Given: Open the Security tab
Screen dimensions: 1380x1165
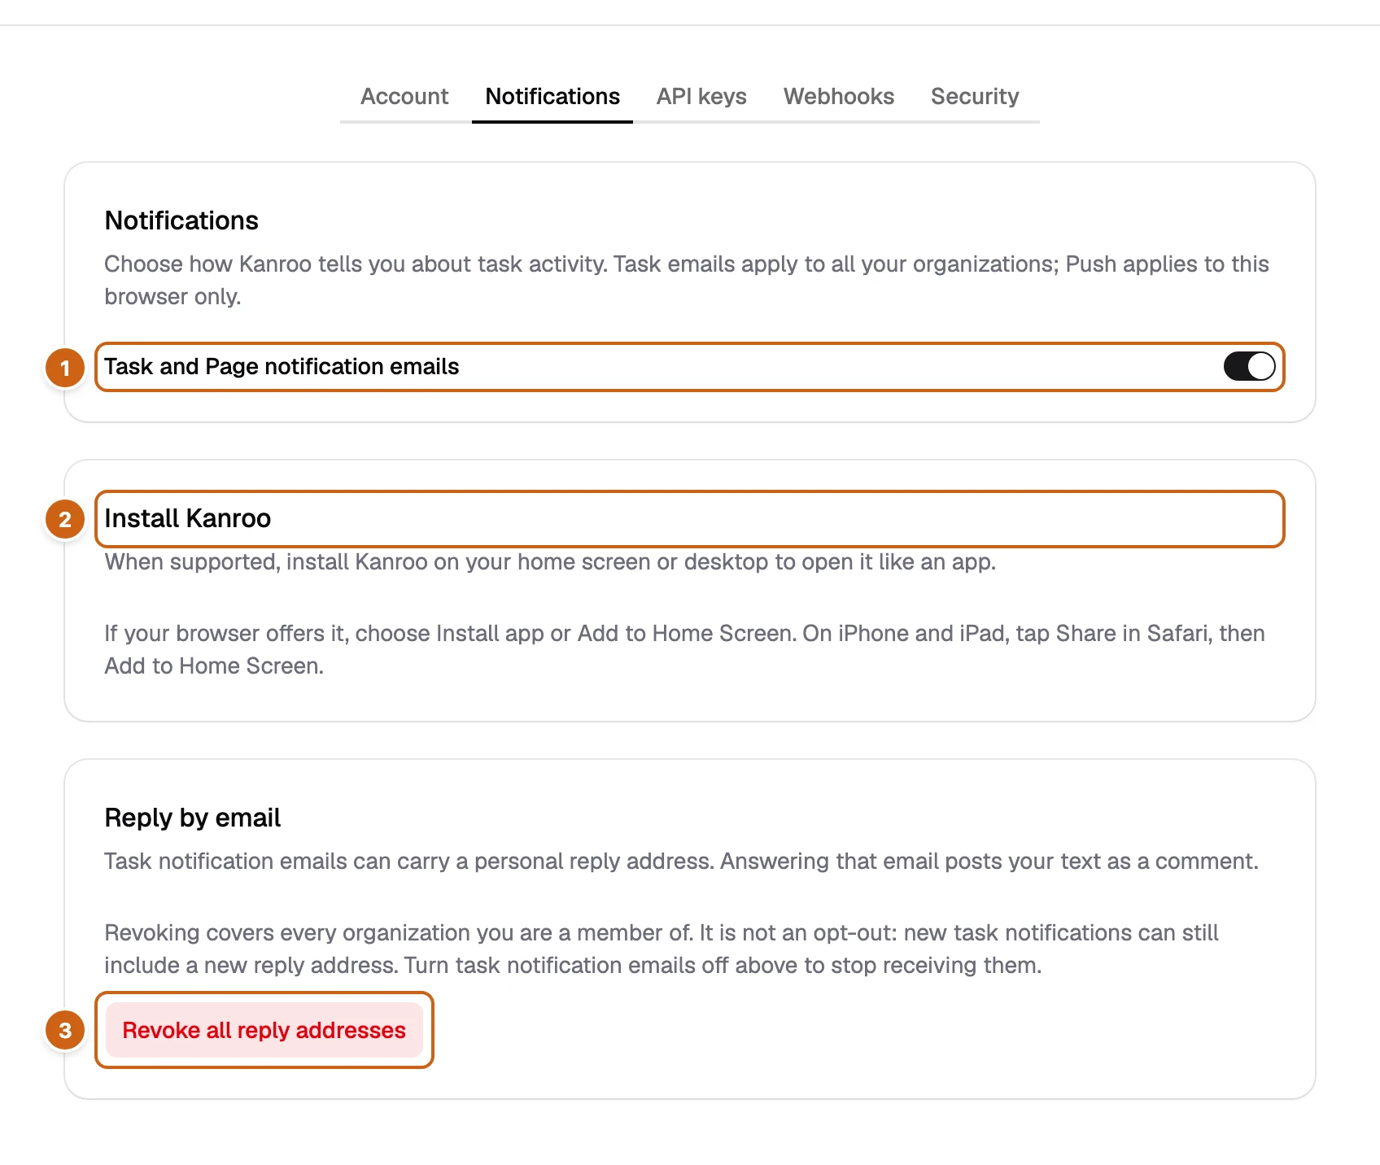Looking at the screenshot, I should point(975,96).
